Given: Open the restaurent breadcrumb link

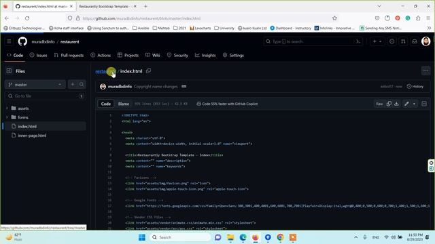Looking at the screenshot, I should click(105, 71).
